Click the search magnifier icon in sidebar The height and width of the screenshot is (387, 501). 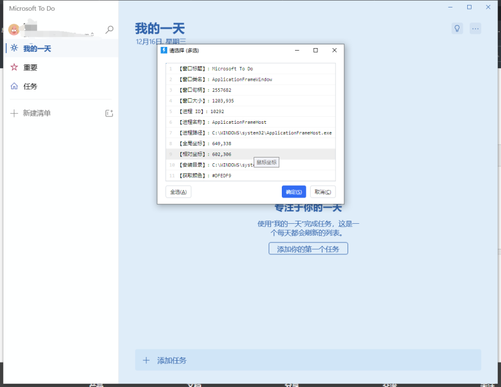(x=109, y=29)
